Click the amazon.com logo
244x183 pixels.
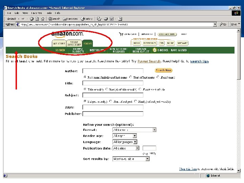coord(67,34)
